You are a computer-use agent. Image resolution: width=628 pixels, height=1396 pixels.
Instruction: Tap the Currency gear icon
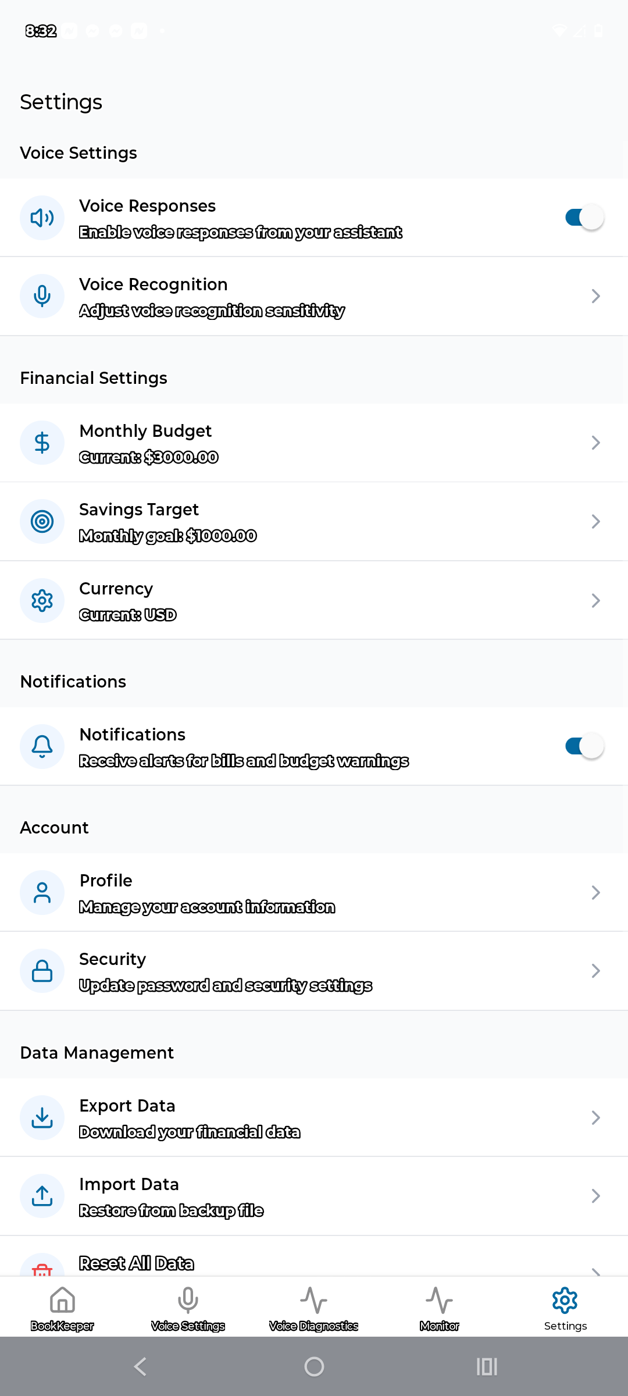tap(42, 600)
